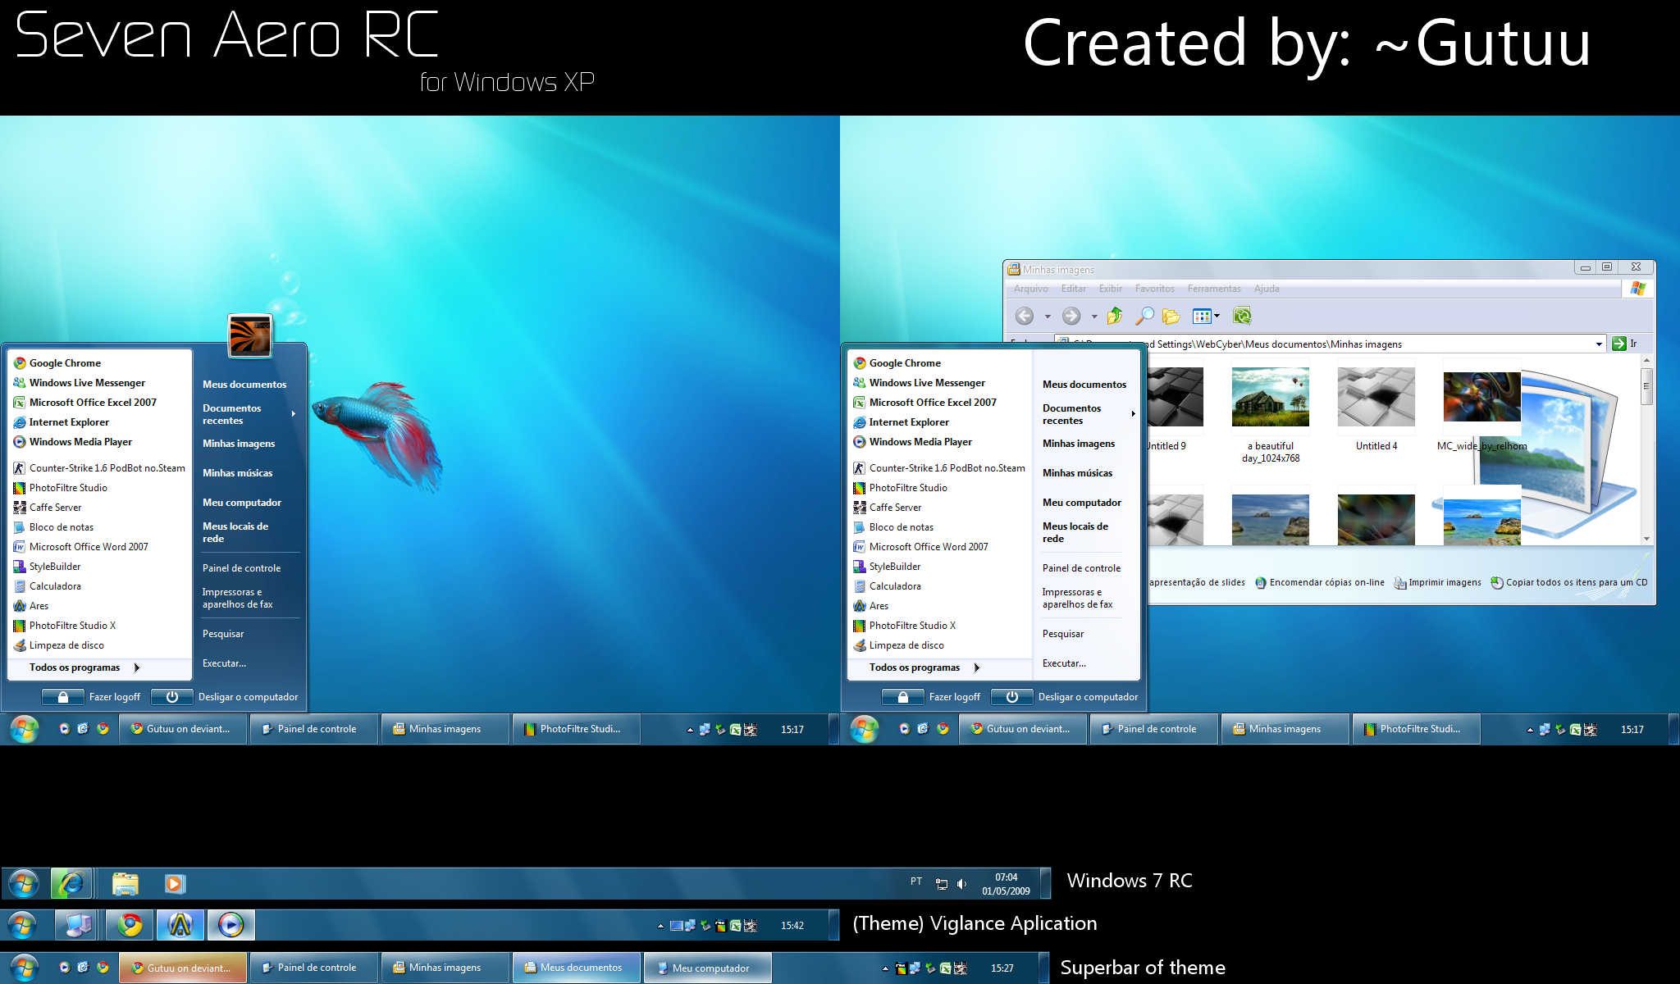
Task: Click the Start orb on the Viglance taskbar
Action: tap(22, 925)
